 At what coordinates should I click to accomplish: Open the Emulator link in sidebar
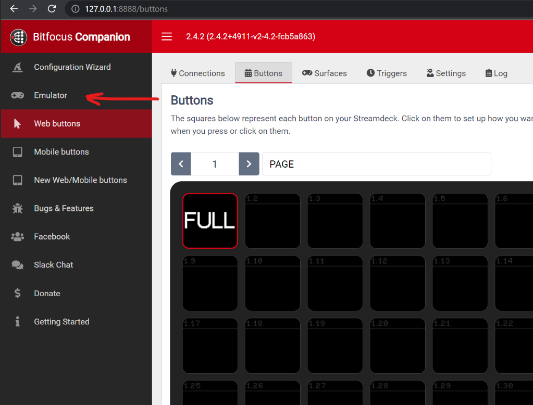point(77,95)
